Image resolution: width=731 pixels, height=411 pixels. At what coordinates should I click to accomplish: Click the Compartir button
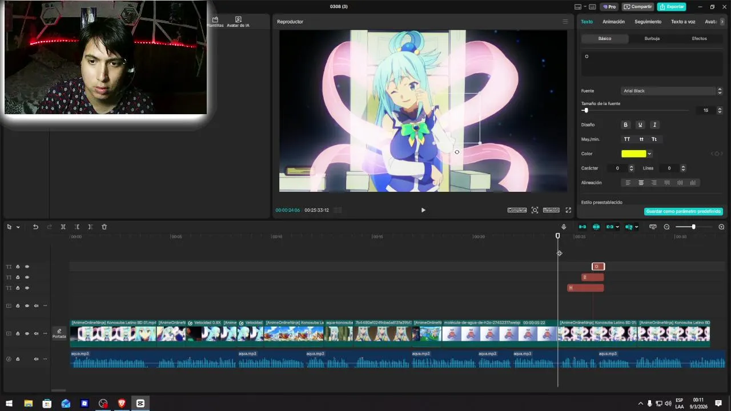click(638, 7)
